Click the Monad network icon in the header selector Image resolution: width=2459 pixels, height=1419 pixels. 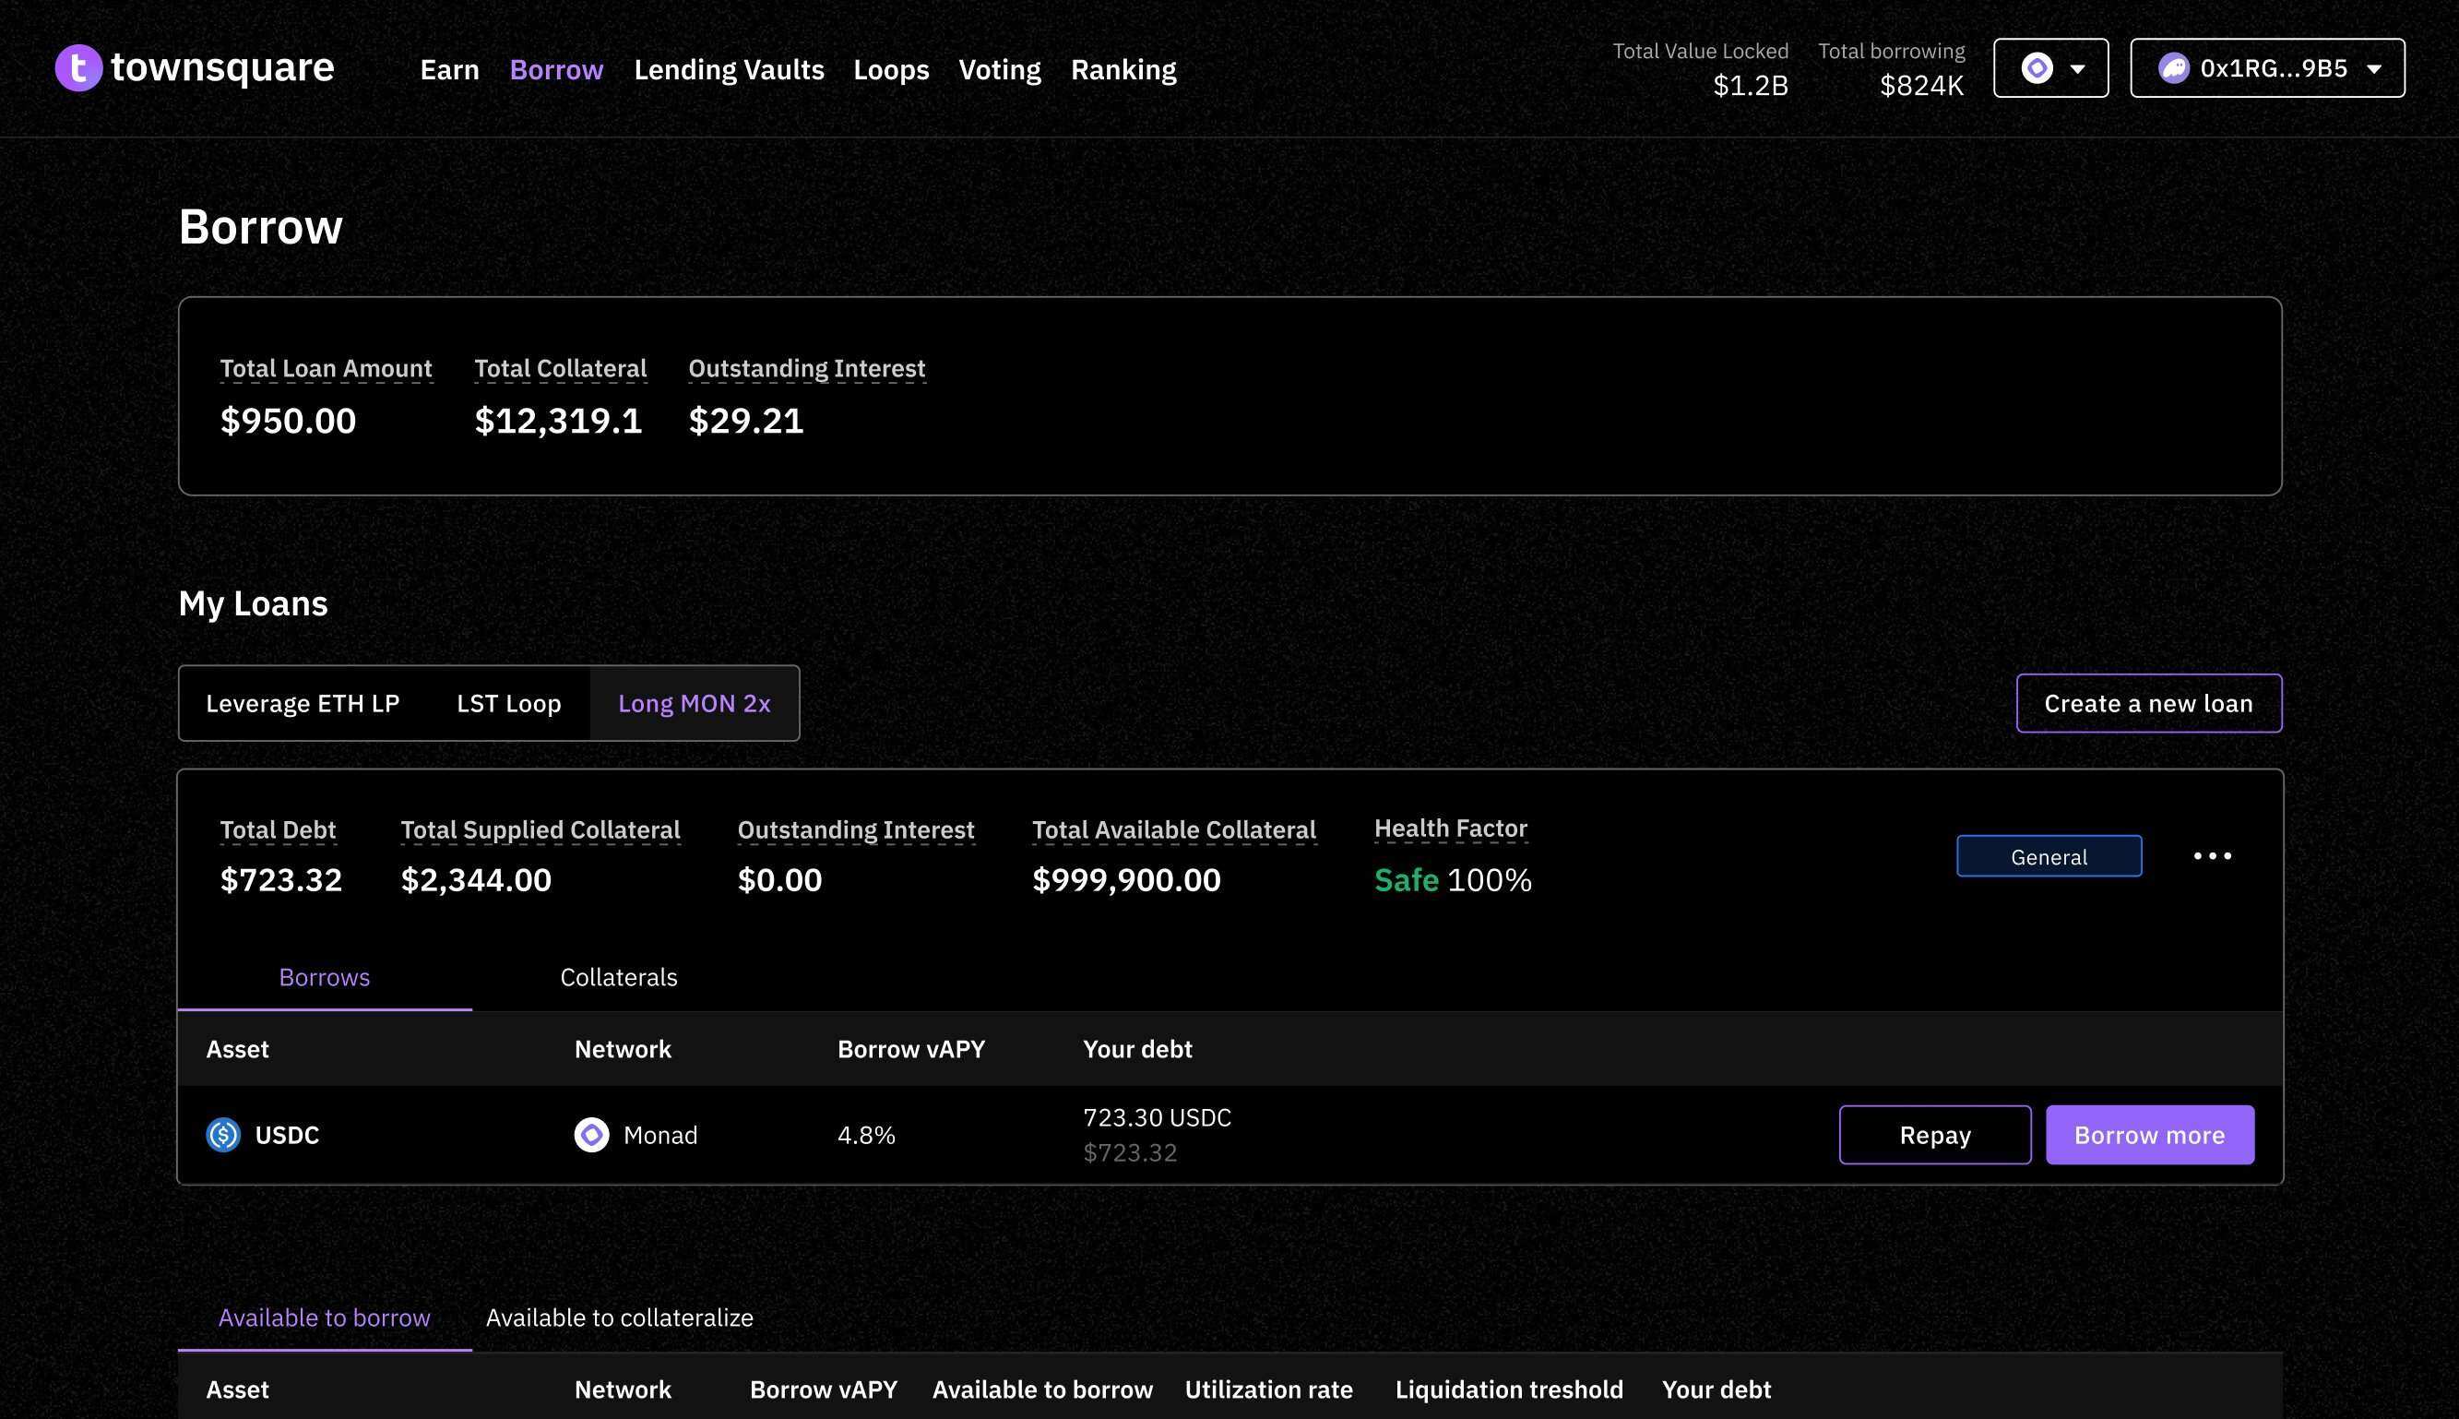point(2038,67)
